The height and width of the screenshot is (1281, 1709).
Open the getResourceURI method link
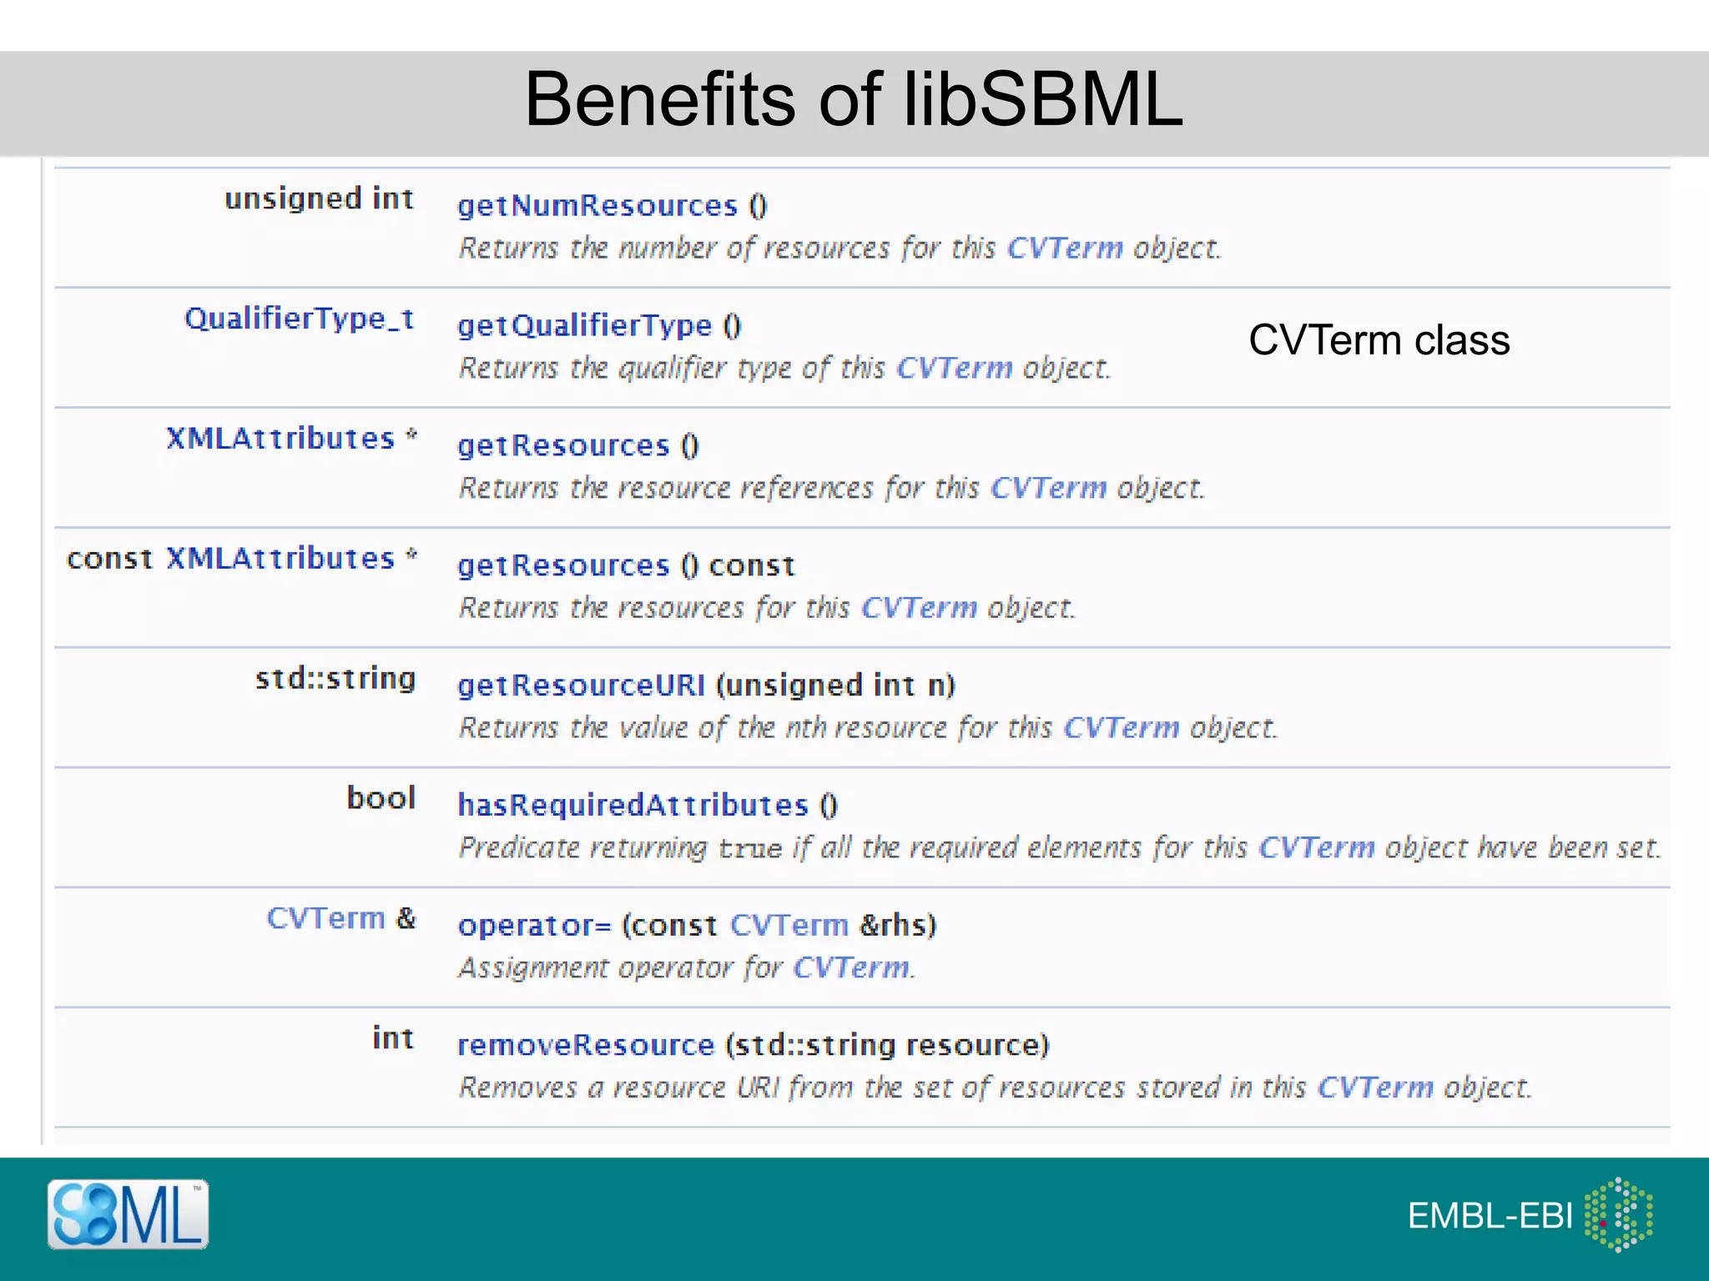tap(582, 686)
